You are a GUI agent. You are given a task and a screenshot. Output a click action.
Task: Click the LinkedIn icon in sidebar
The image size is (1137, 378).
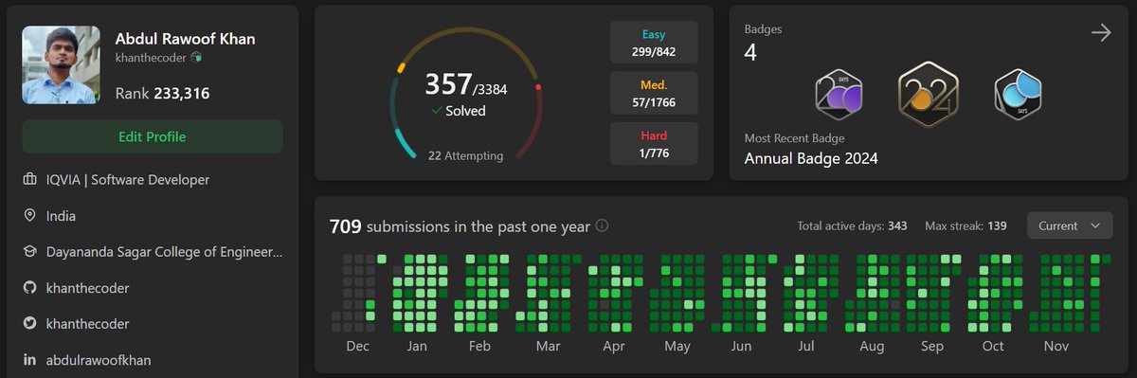click(29, 360)
